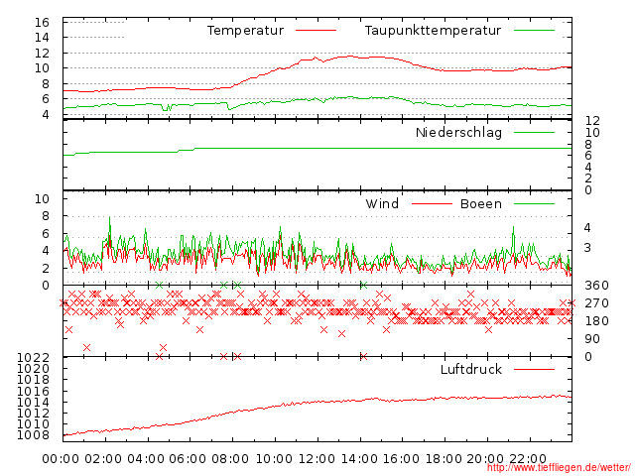
Task: Click the 270 wind direction axis value
Action: pyautogui.click(x=596, y=303)
